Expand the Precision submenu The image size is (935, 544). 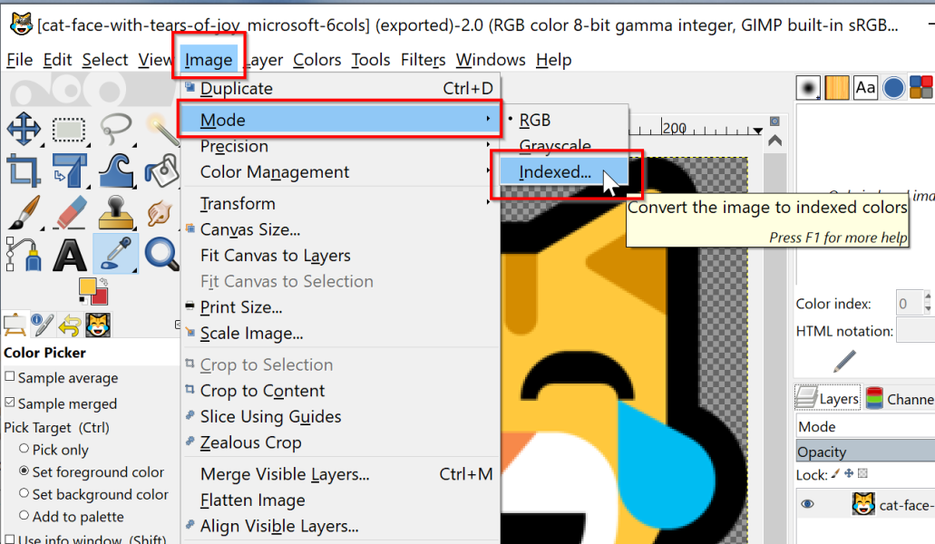coord(340,146)
